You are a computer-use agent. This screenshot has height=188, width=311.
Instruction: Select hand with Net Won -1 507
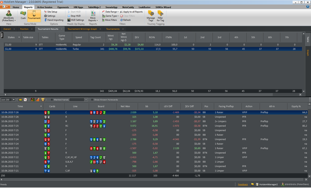pyautogui.click(x=154, y=148)
